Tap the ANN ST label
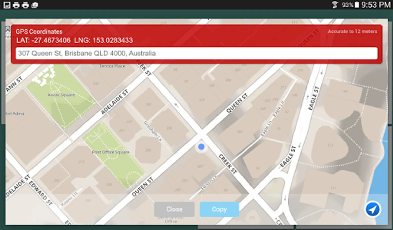The width and height of the screenshot is (393, 230). coord(14,84)
